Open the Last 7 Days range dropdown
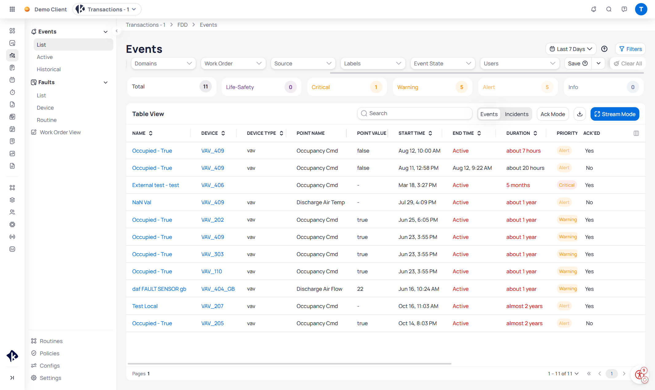 click(571, 49)
